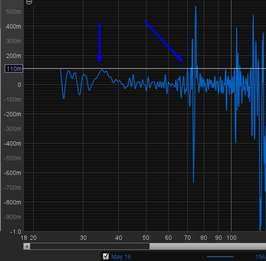This screenshot has width=266, height=261.
Task: Click the 50 frequency axis label
Action: 146,238
